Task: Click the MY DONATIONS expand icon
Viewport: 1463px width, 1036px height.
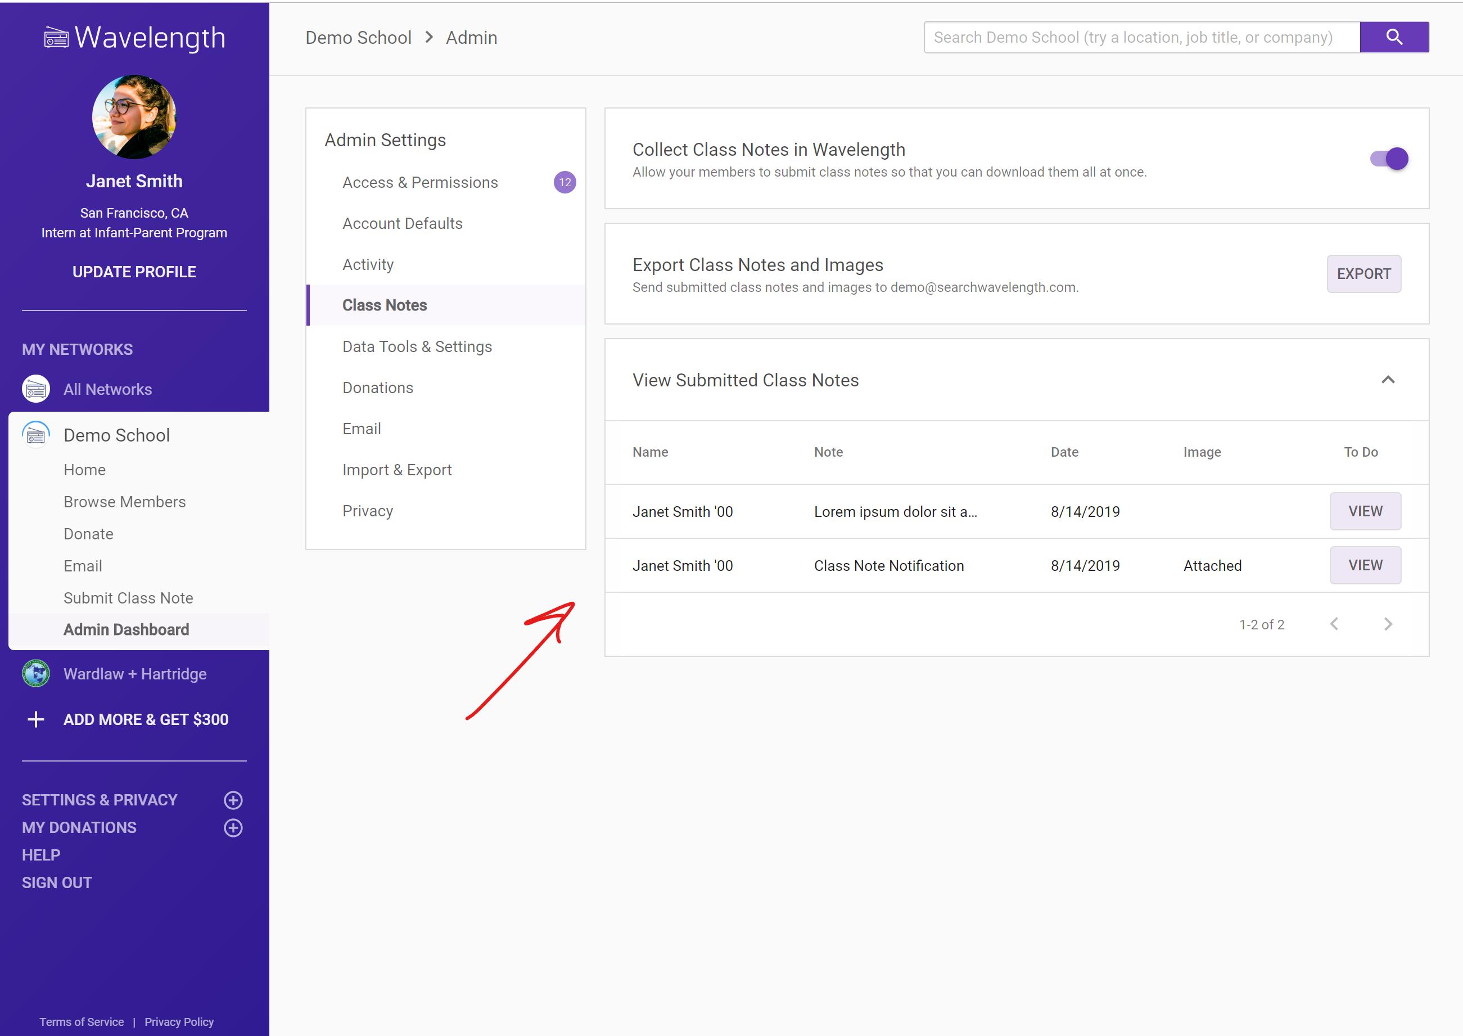Action: [x=234, y=827]
